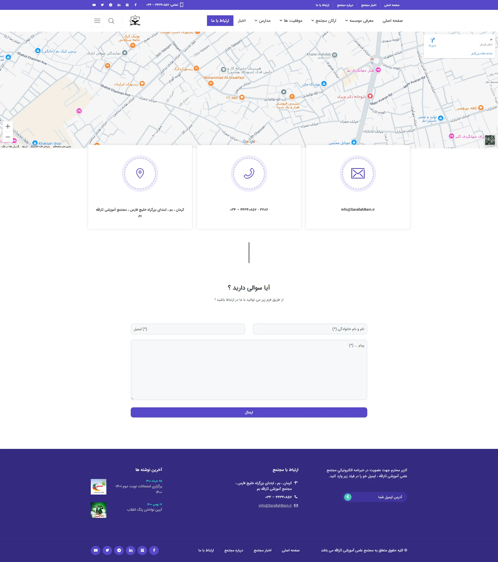Screen dimensions: 498x562
Task: Click info@SarallahBam.ir link in footer
Action: click(x=275, y=505)
